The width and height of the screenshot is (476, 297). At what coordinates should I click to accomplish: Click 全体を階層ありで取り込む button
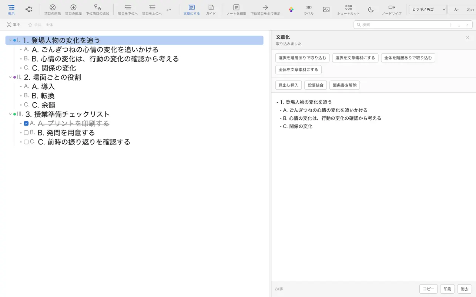click(x=408, y=58)
